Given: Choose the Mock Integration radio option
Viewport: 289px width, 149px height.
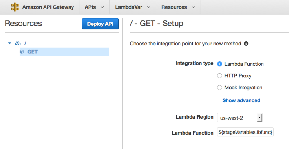Looking at the screenshot, I should pos(220,88).
